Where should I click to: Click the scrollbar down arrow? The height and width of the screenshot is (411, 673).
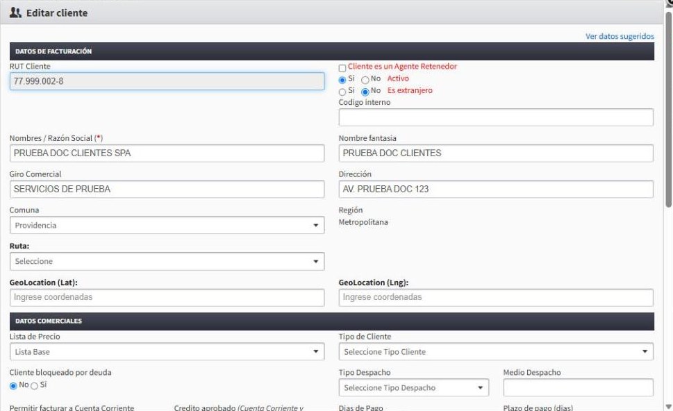pyautogui.click(x=668, y=406)
